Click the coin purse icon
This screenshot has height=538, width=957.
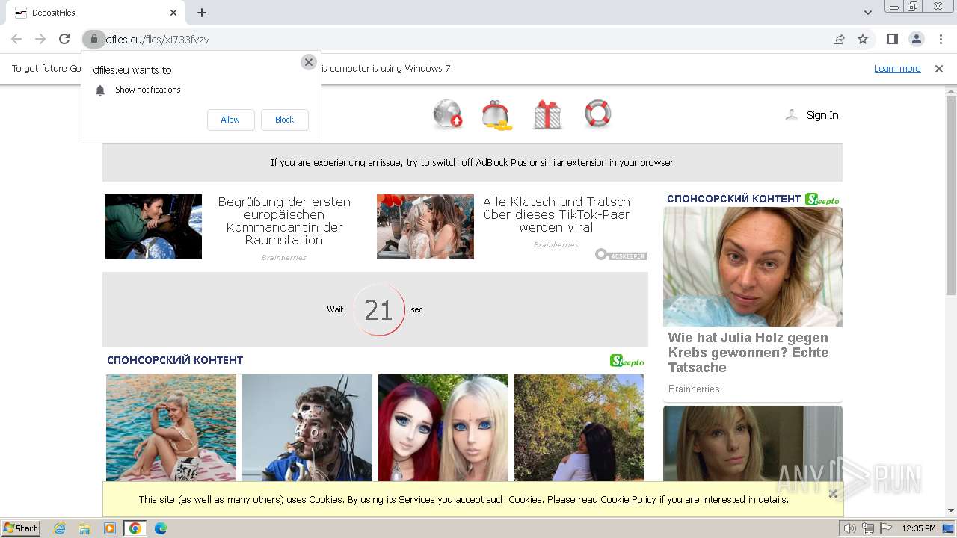[497, 114]
